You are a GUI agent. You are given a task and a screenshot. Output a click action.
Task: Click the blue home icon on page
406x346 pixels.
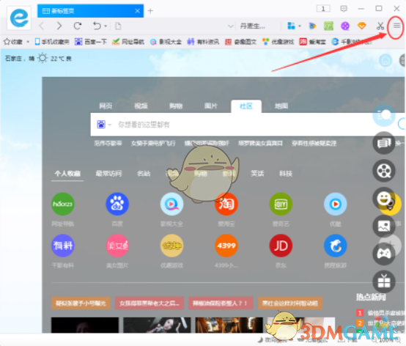[385, 61]
